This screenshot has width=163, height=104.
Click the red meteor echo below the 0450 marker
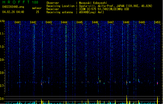coord(157,83)
